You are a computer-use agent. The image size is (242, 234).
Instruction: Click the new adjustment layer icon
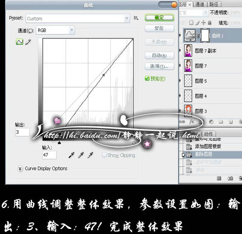[211, 122]
